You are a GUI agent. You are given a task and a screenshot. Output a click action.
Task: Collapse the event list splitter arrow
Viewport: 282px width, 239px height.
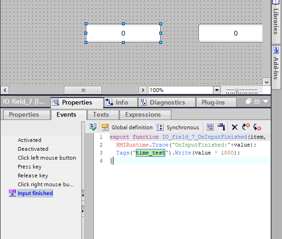coord(83,195)
